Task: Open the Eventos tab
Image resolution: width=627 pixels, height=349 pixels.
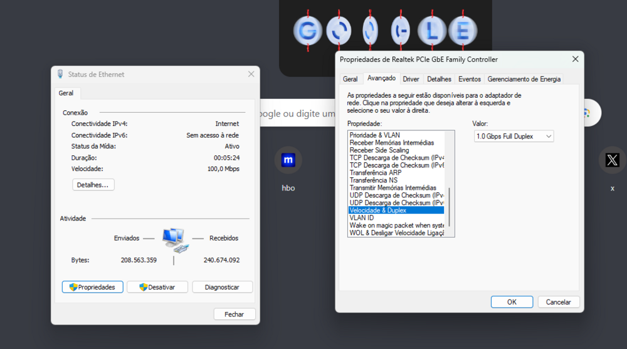Action: click(469, 79)
